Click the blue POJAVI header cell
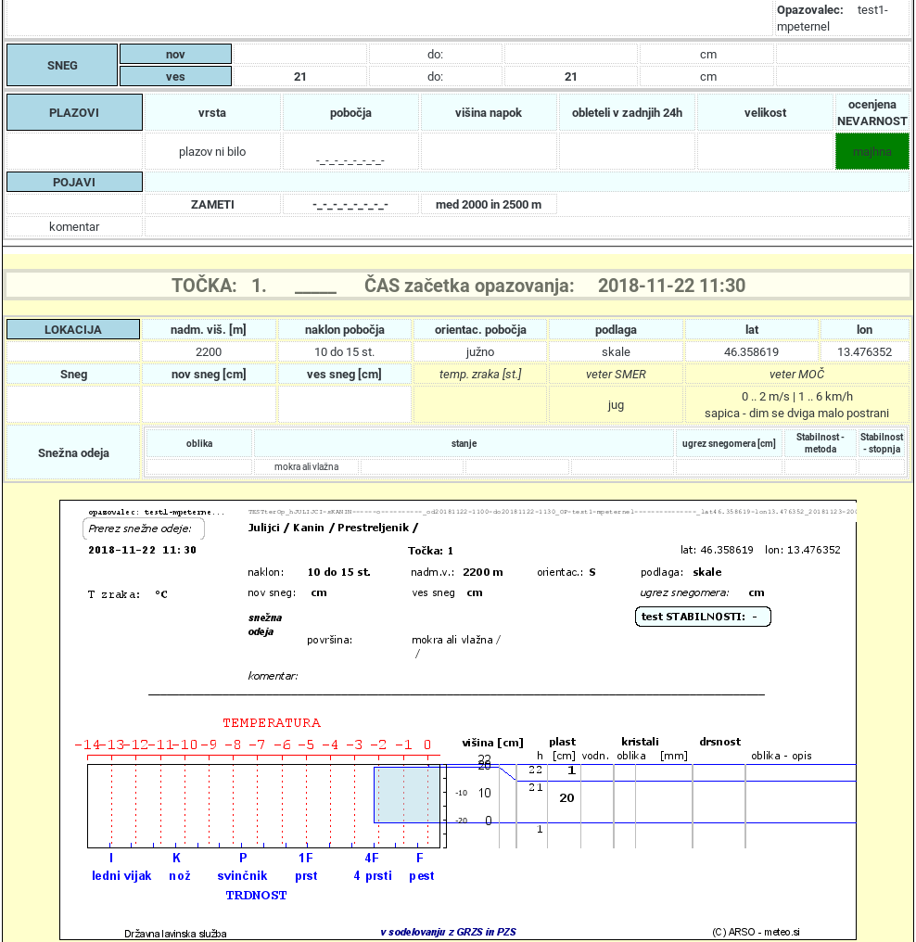 pyautogui.click(x=74, y=182)
